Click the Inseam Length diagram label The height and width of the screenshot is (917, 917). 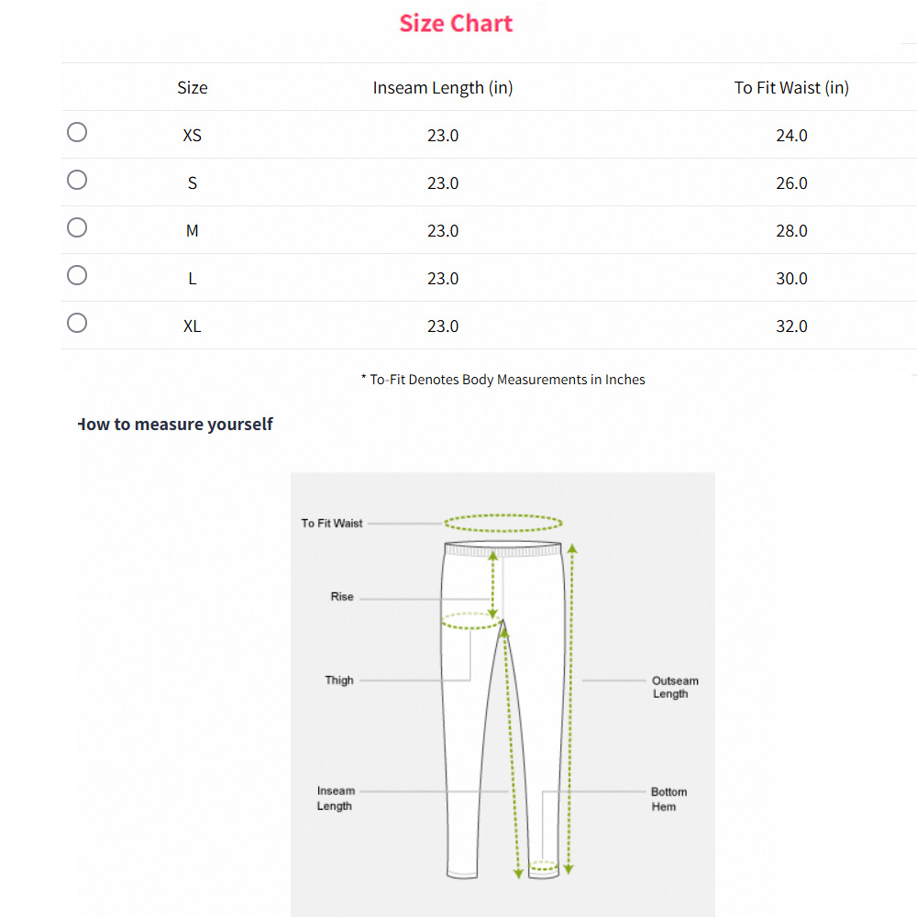click(336, 799)
